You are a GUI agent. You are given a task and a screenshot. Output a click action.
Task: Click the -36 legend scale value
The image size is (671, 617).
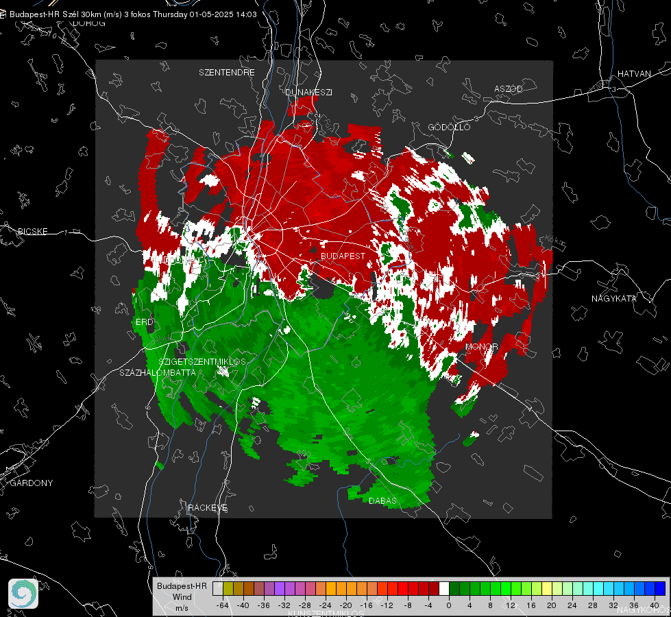click(264, 605)
